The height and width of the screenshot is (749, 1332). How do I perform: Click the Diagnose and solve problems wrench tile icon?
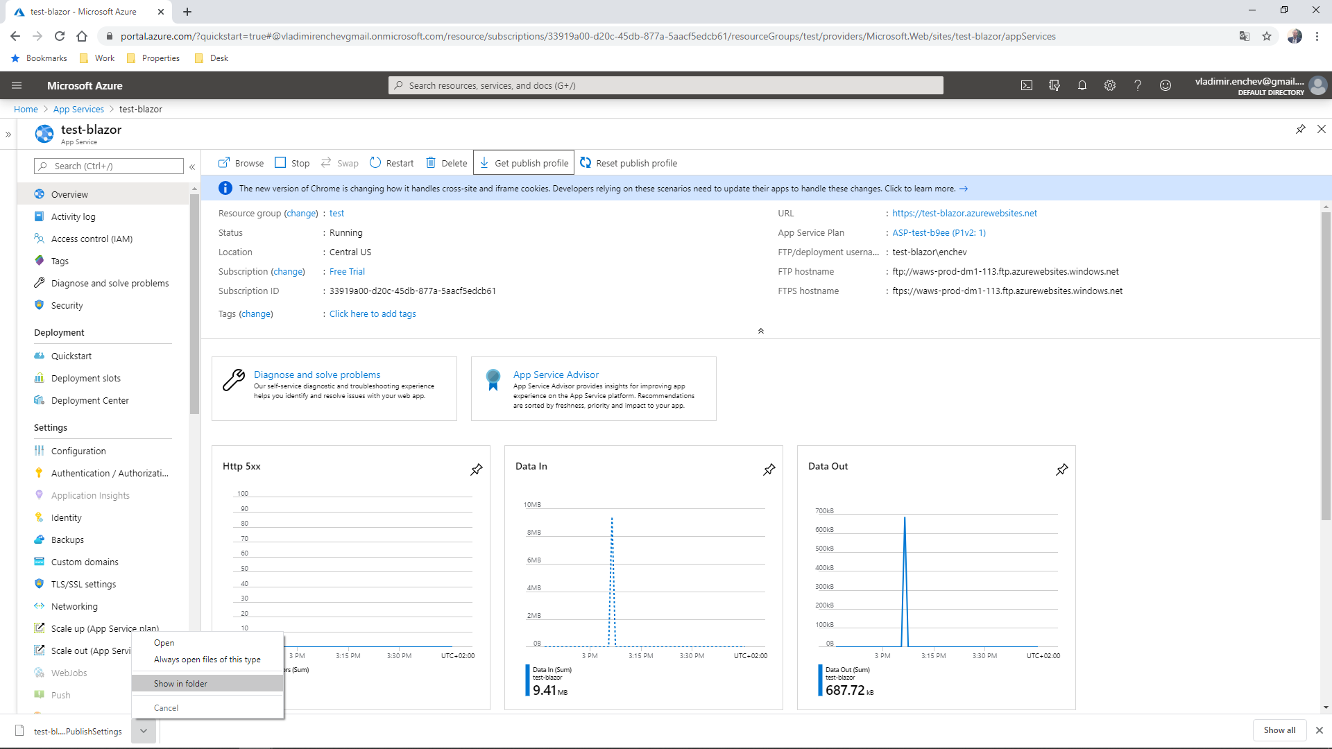tap(234, 380)
